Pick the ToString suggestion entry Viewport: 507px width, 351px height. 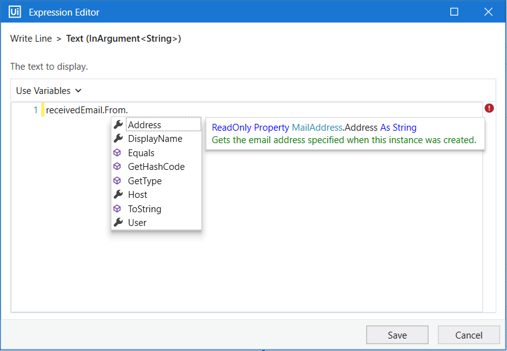(156, 208)
